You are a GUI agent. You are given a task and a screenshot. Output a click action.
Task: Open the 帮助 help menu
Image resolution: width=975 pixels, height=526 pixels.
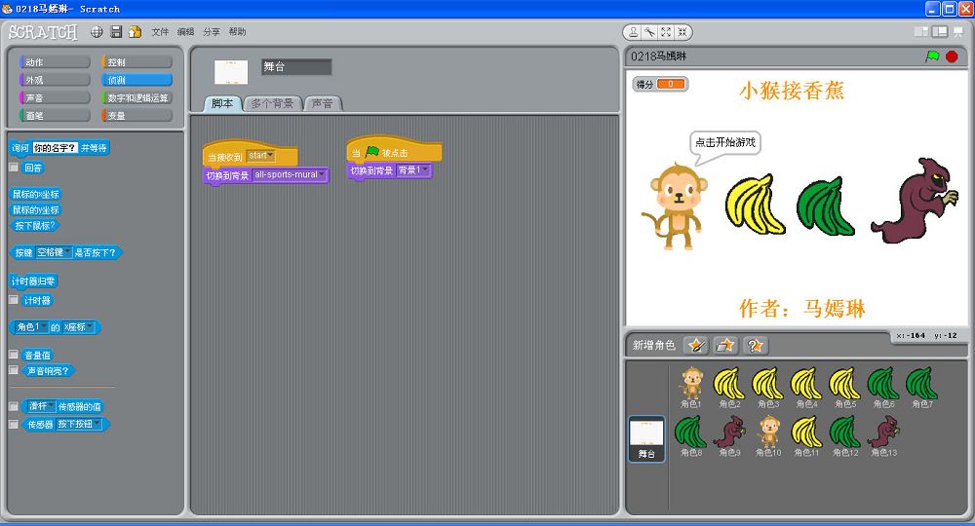tap(237, 32)
